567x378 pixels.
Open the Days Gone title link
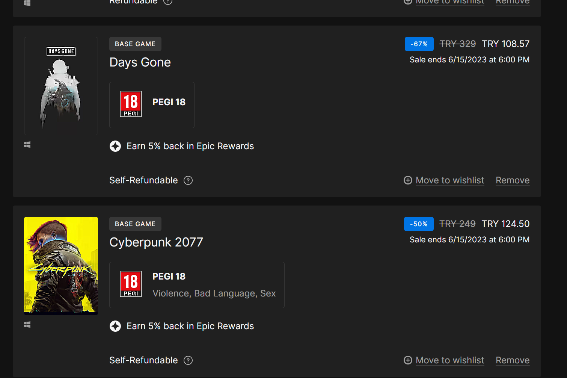coord(140,62)
